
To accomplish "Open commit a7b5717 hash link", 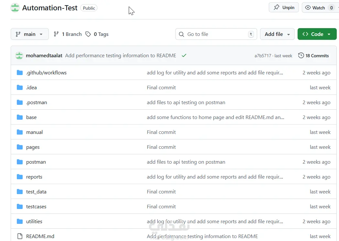I will click(262, 56).
